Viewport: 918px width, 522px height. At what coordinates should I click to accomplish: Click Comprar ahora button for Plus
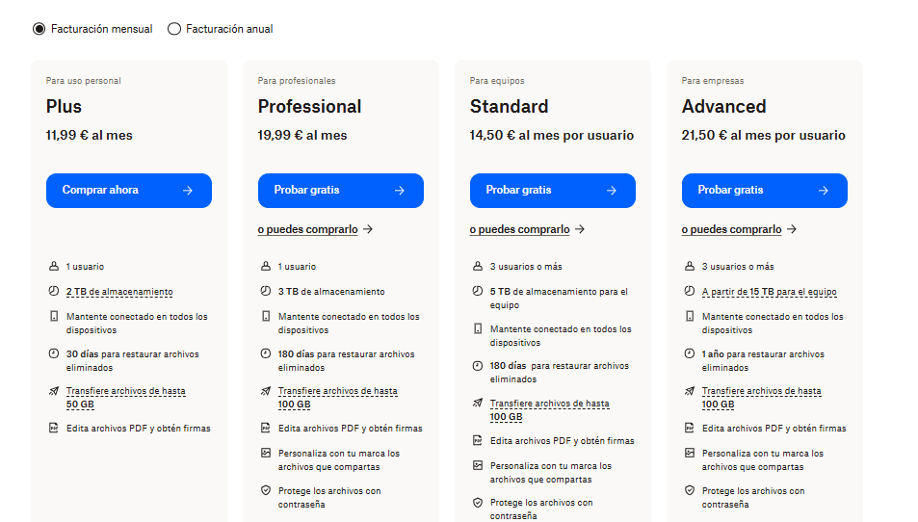129,191
